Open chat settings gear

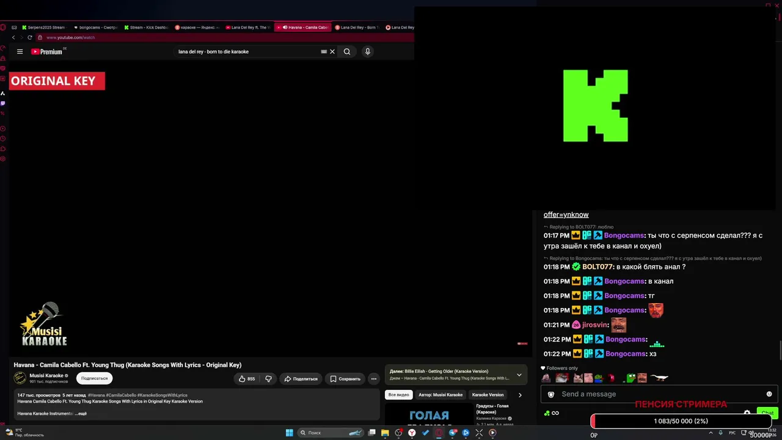747,413
